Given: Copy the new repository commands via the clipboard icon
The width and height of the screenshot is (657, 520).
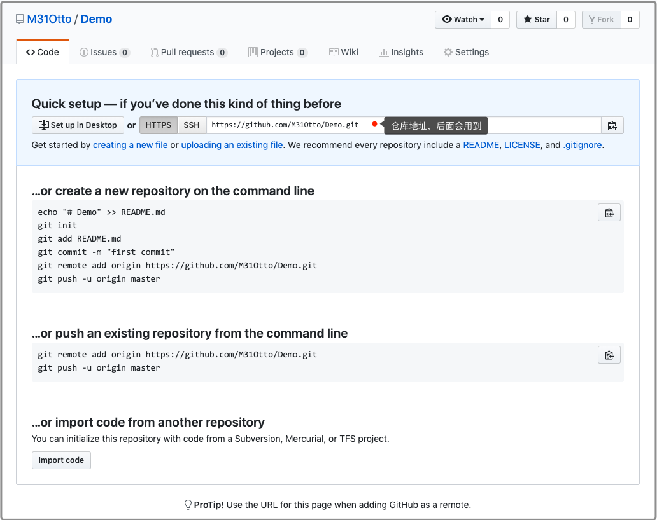Looking at the screenshot, I should pyautogui.click(x=609, y=212).
